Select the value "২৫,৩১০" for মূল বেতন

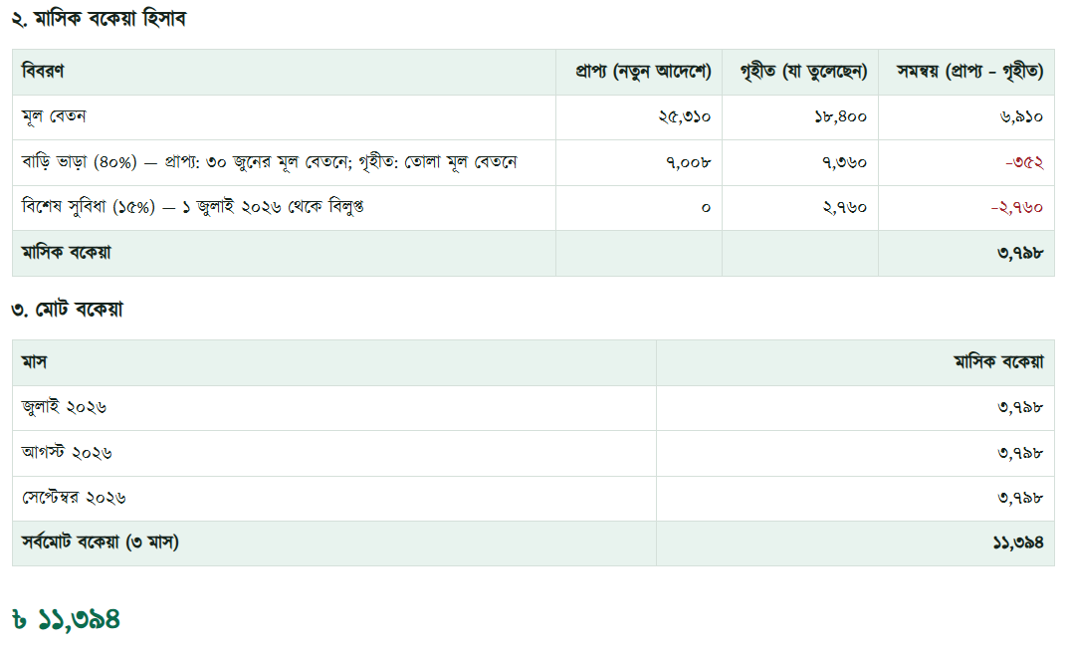[685, 117]
